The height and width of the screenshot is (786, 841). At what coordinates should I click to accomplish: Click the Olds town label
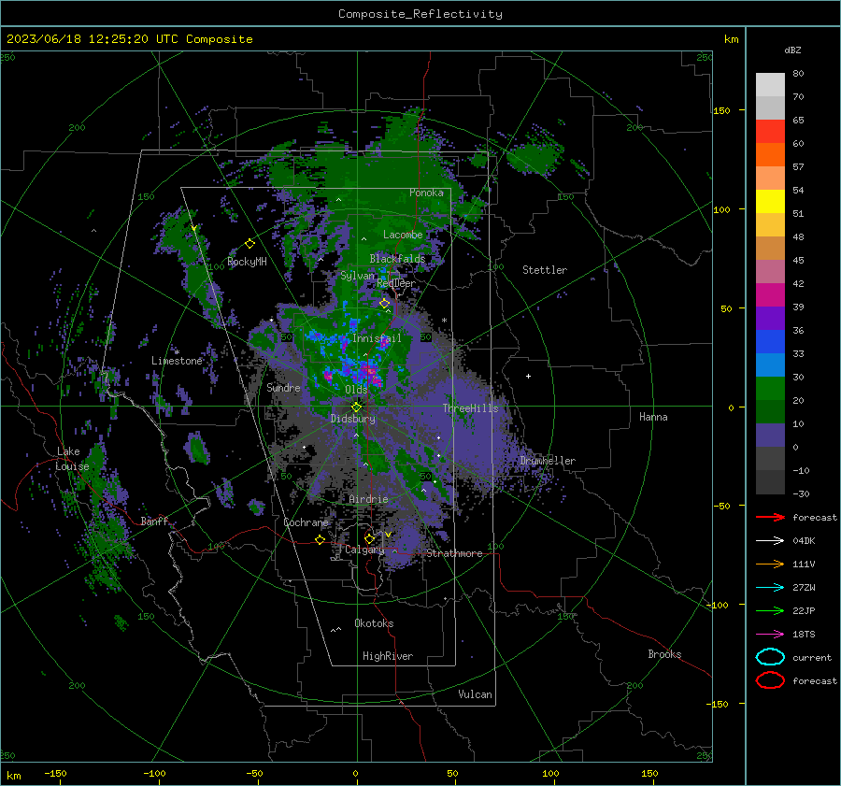[x=356, y=390]
